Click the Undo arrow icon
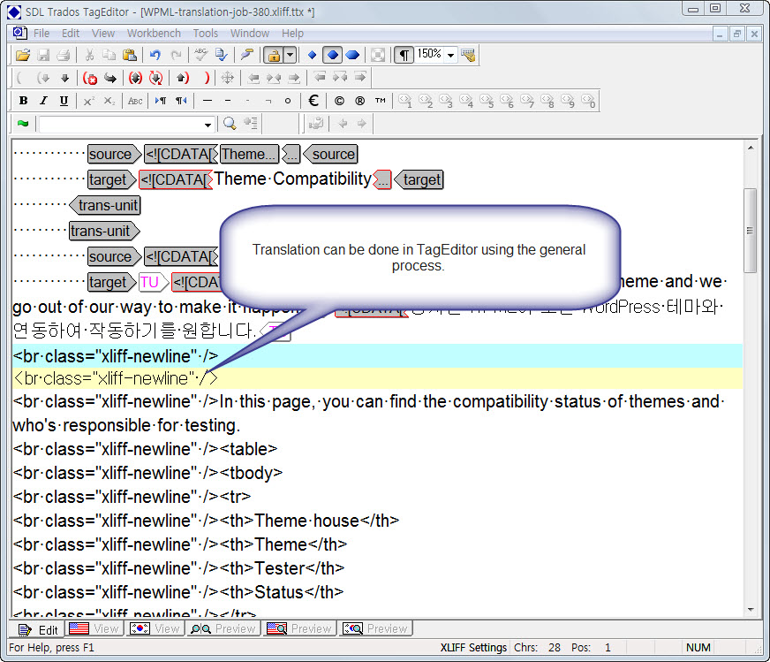This screenshot has width=770, height=662. click(x=155, y=55)
